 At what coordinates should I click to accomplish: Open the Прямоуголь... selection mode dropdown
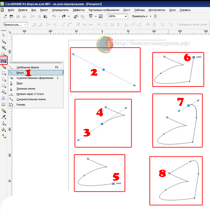tap(25, 25)
